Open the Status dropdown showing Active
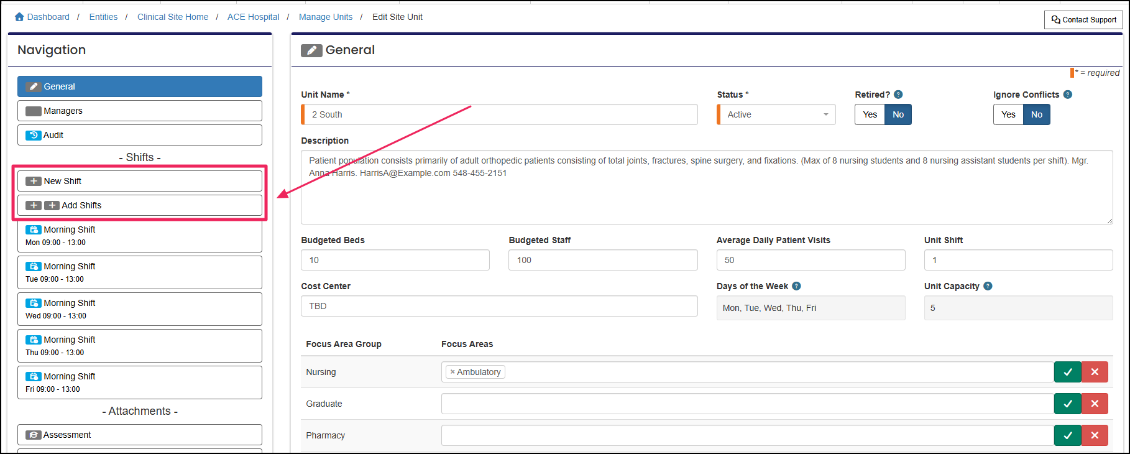This screenshot has width=1130, height=454. (776, 114)
